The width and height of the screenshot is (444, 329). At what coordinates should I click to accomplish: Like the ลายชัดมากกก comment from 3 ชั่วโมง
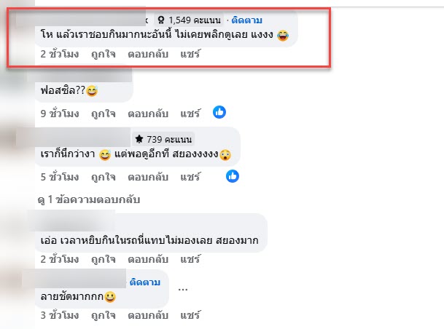[104, 315]
